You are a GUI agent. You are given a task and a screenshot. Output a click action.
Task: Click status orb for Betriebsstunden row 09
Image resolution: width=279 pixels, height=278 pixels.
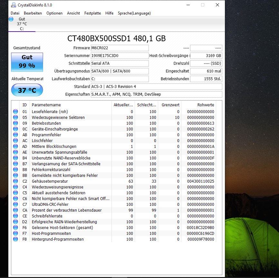pos(15,123)
